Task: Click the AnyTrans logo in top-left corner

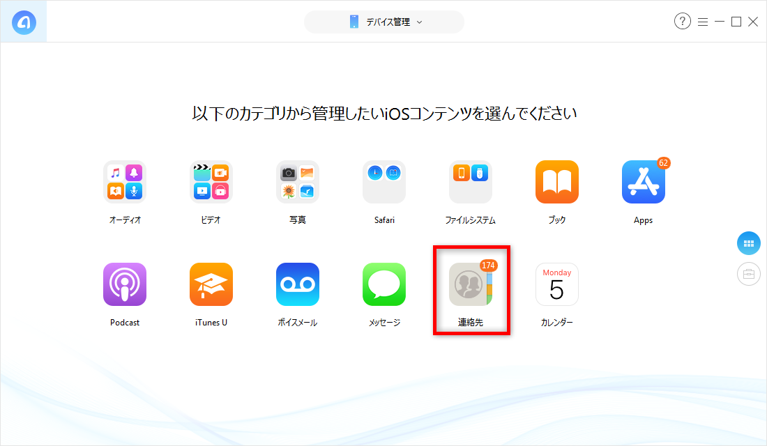Action: click(23, 20)
